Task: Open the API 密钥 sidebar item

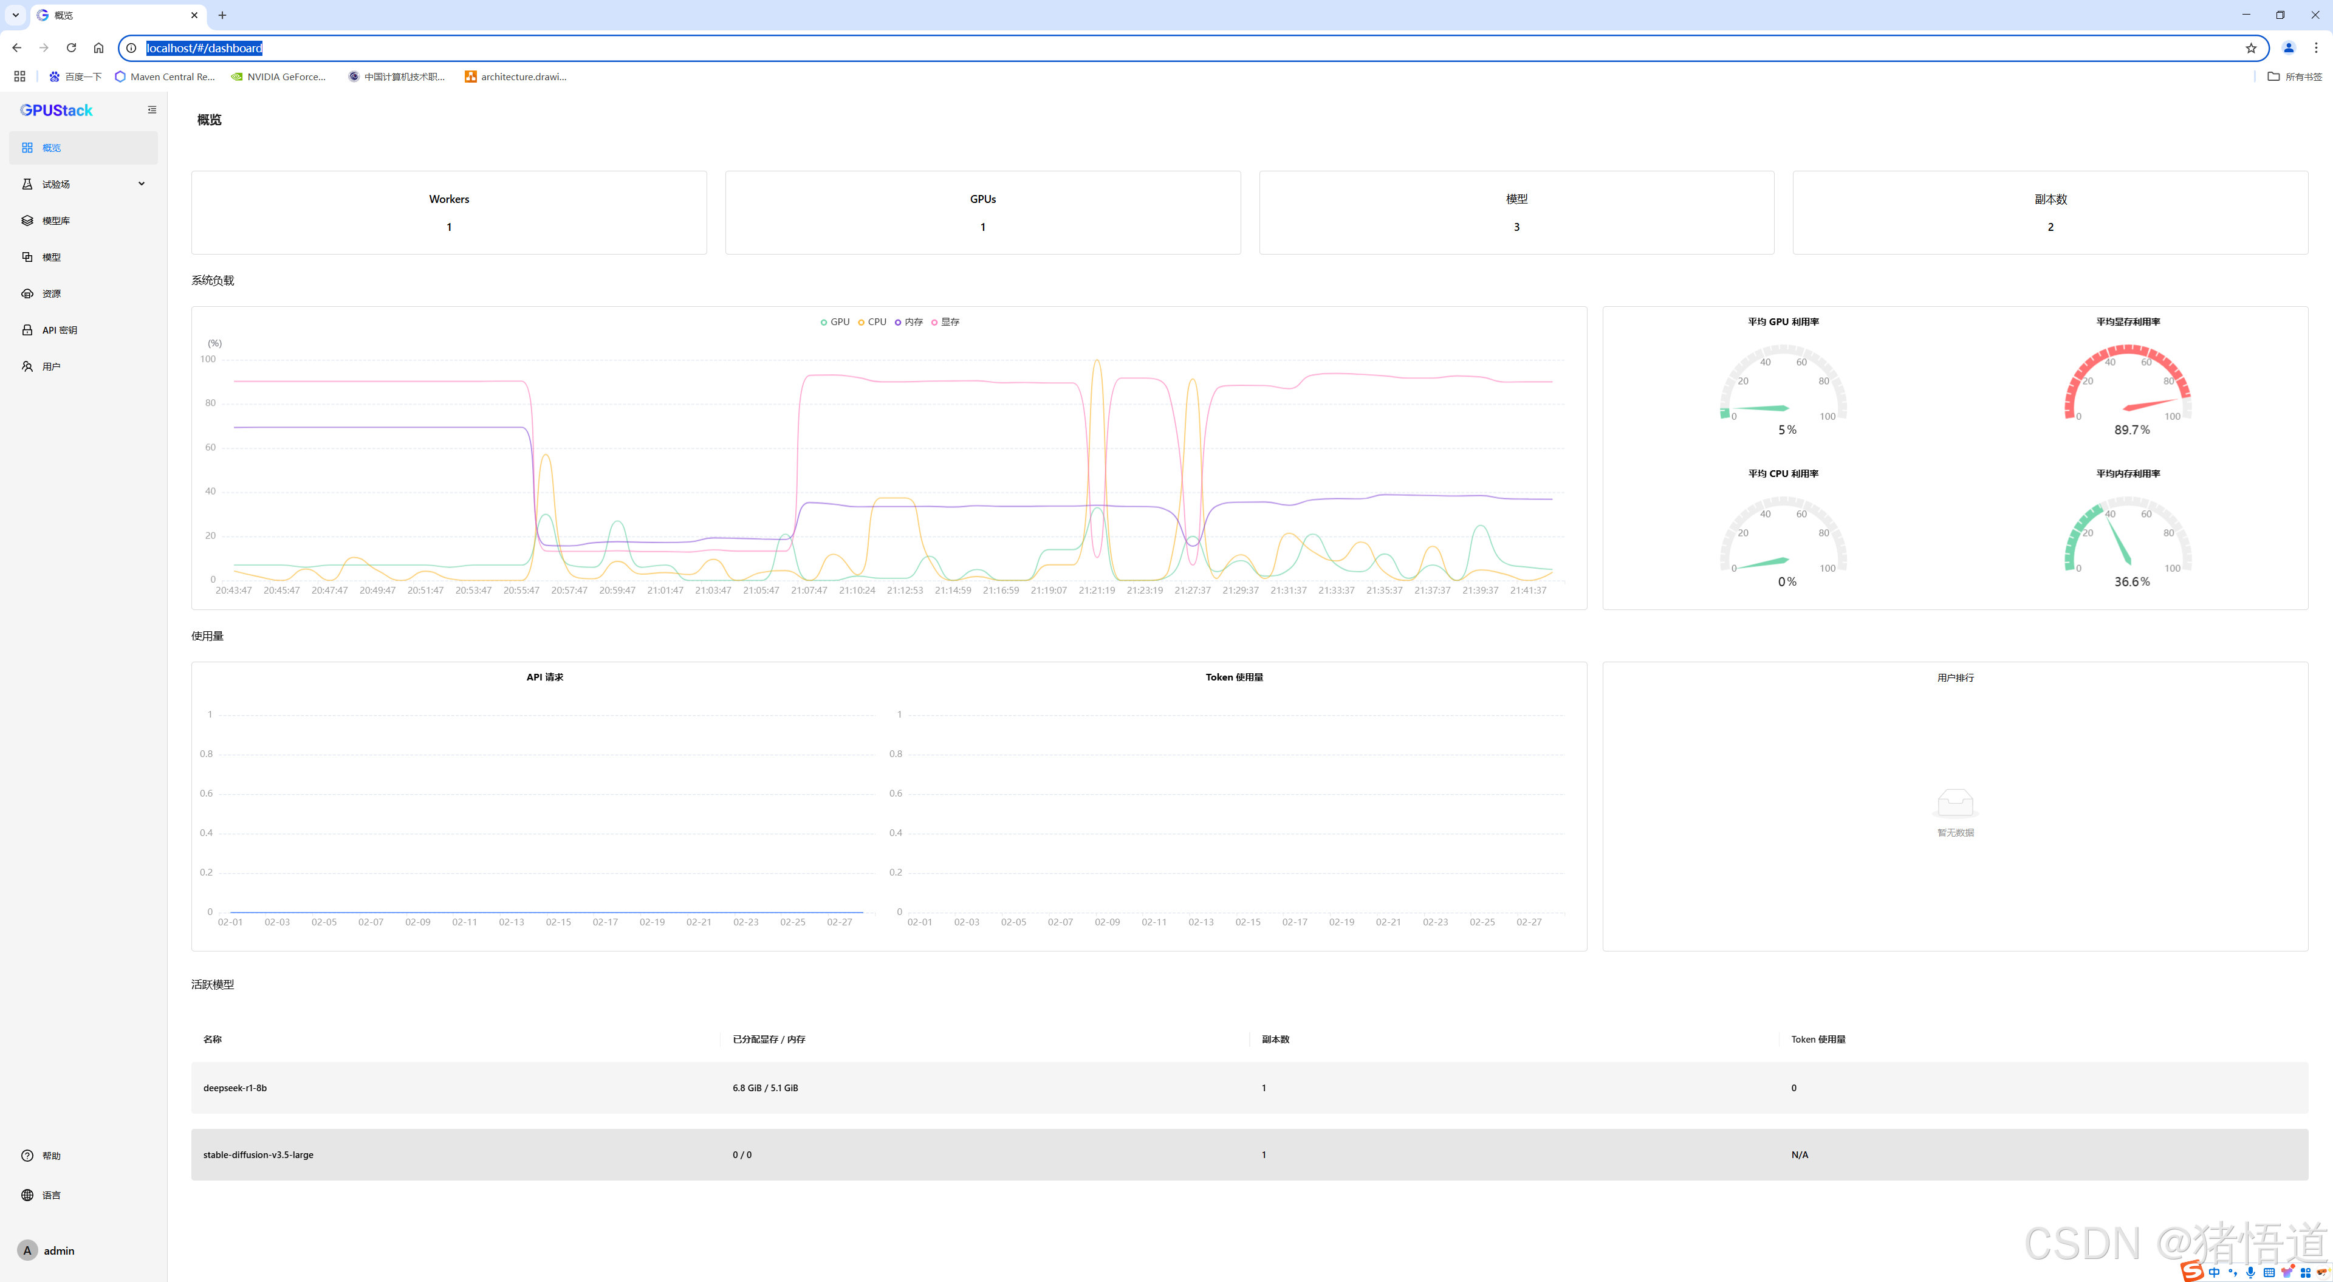Action: 59,330
